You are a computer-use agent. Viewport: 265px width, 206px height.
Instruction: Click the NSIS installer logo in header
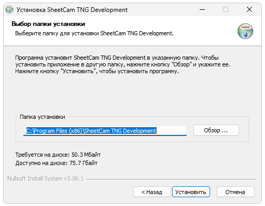point(245,31)
